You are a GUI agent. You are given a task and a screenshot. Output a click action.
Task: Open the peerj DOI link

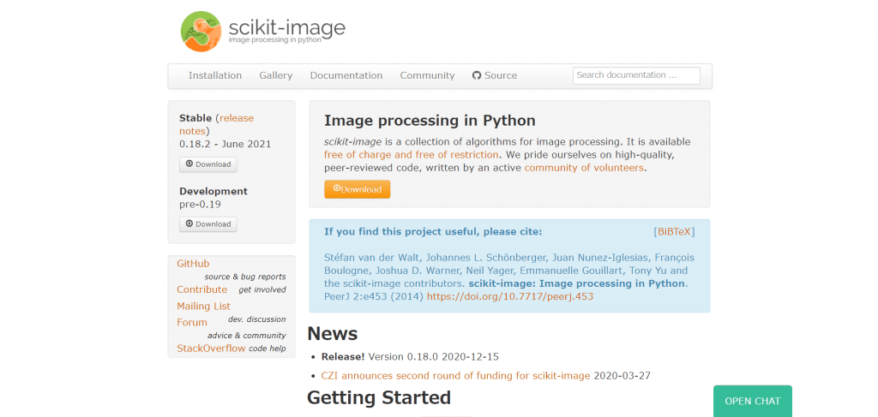509,296
